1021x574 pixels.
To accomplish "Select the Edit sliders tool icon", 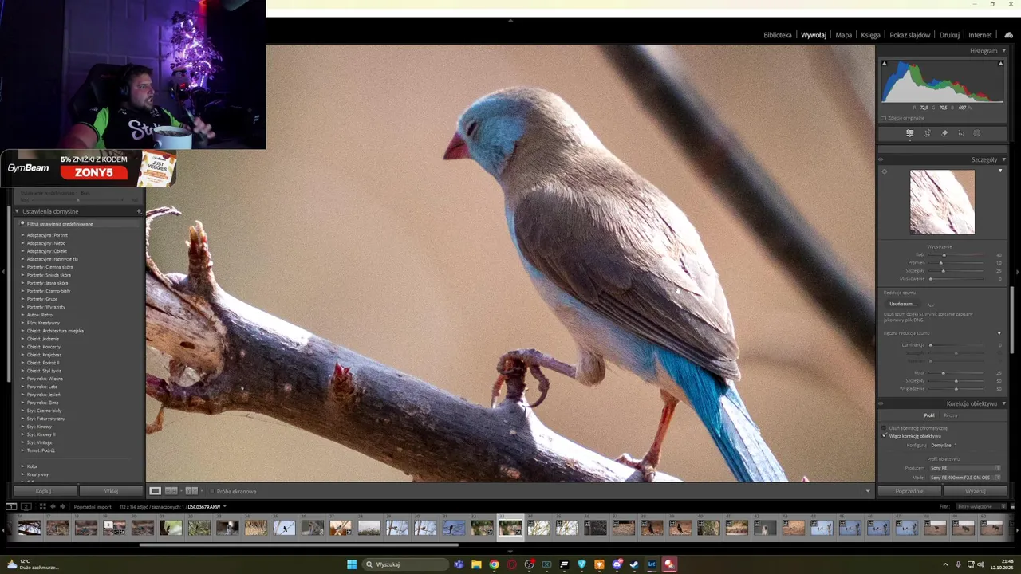I will (909, 133).
